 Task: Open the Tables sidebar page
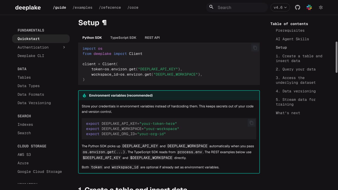pyautogui.click(x=24, y=77)
